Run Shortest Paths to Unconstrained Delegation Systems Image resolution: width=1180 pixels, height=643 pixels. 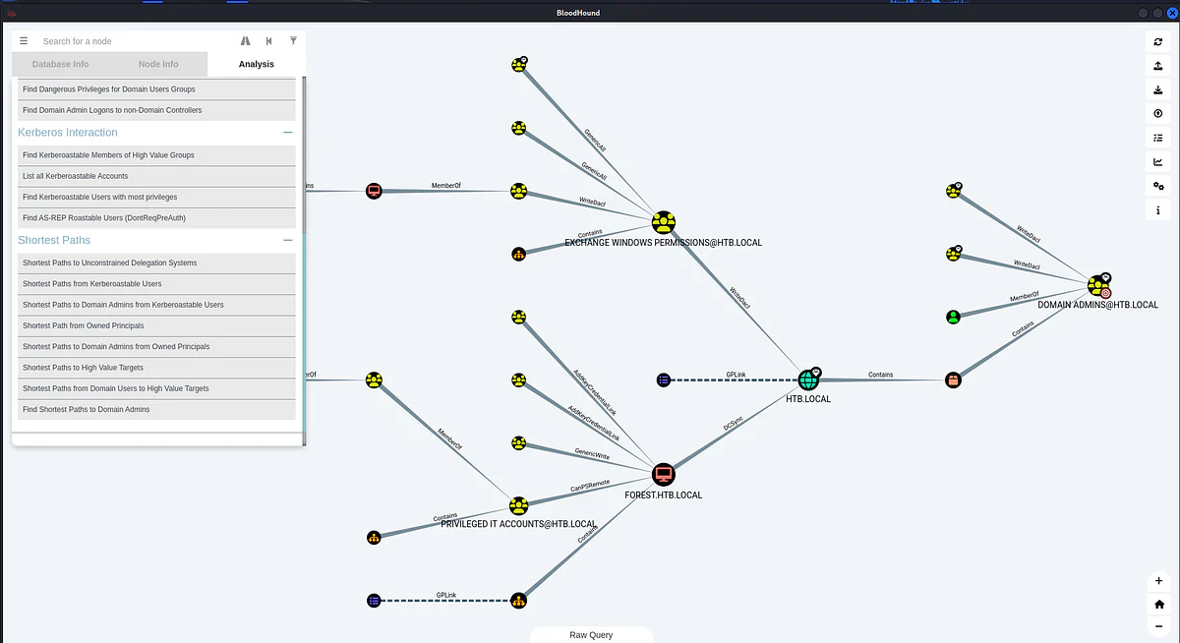click(156, 263)
